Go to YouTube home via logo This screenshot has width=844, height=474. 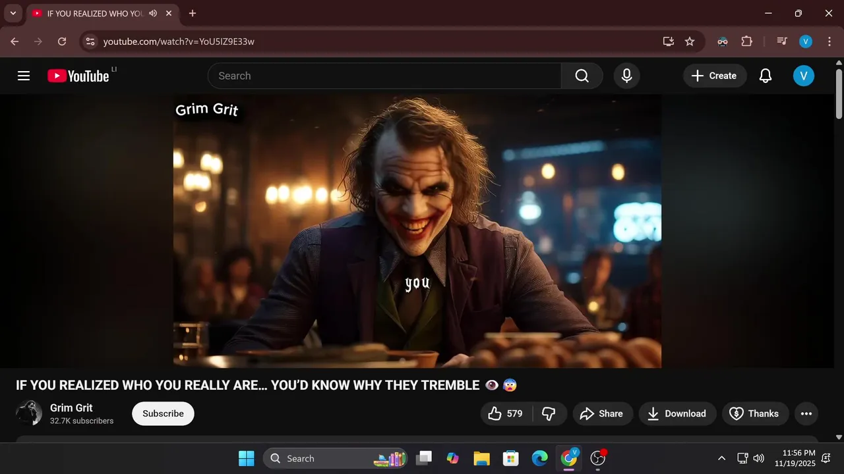[x=78, y=76]
